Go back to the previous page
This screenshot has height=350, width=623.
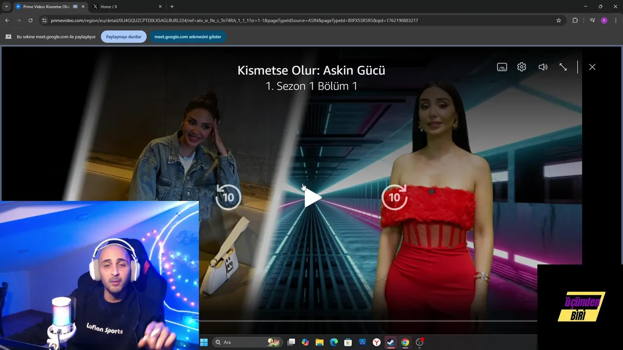tap(7, 20)
